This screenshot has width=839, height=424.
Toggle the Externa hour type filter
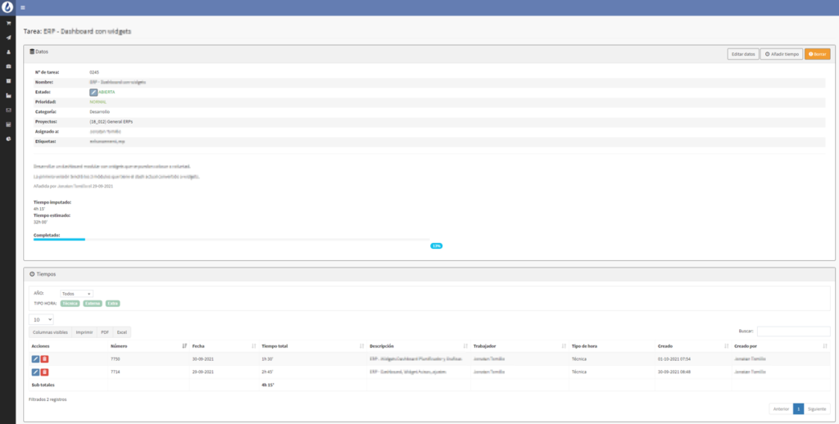[92, 304]
